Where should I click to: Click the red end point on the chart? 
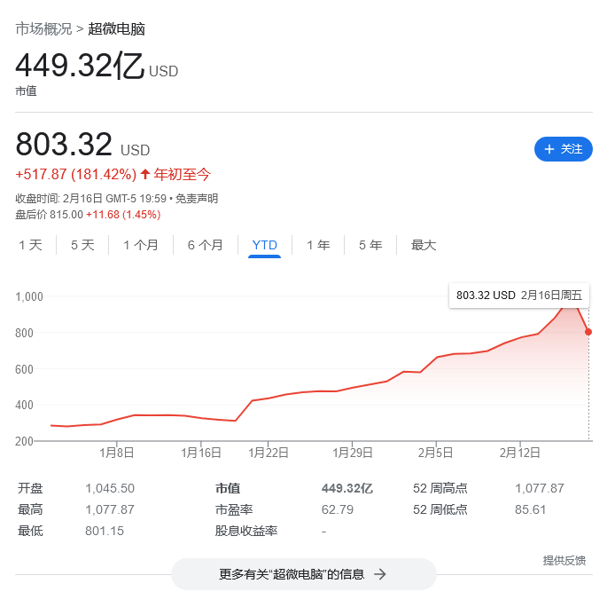coord(588,332)
